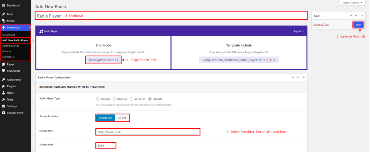Choose the Advanced radio player type
This screenshot has height=152, width=369.
coord(132,99)
